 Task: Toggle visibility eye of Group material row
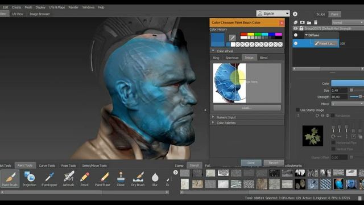click(296, 28)
